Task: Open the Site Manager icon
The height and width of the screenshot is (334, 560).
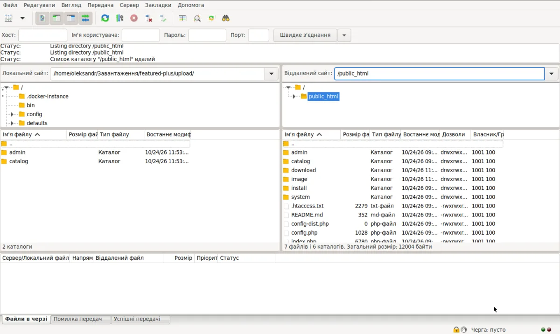Action: (x=8, y=18)
